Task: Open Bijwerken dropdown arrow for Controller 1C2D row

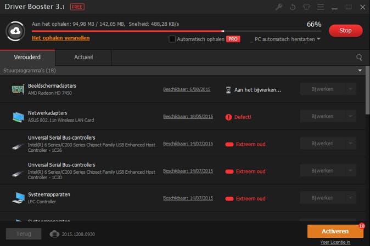Action: pos(350,171)
